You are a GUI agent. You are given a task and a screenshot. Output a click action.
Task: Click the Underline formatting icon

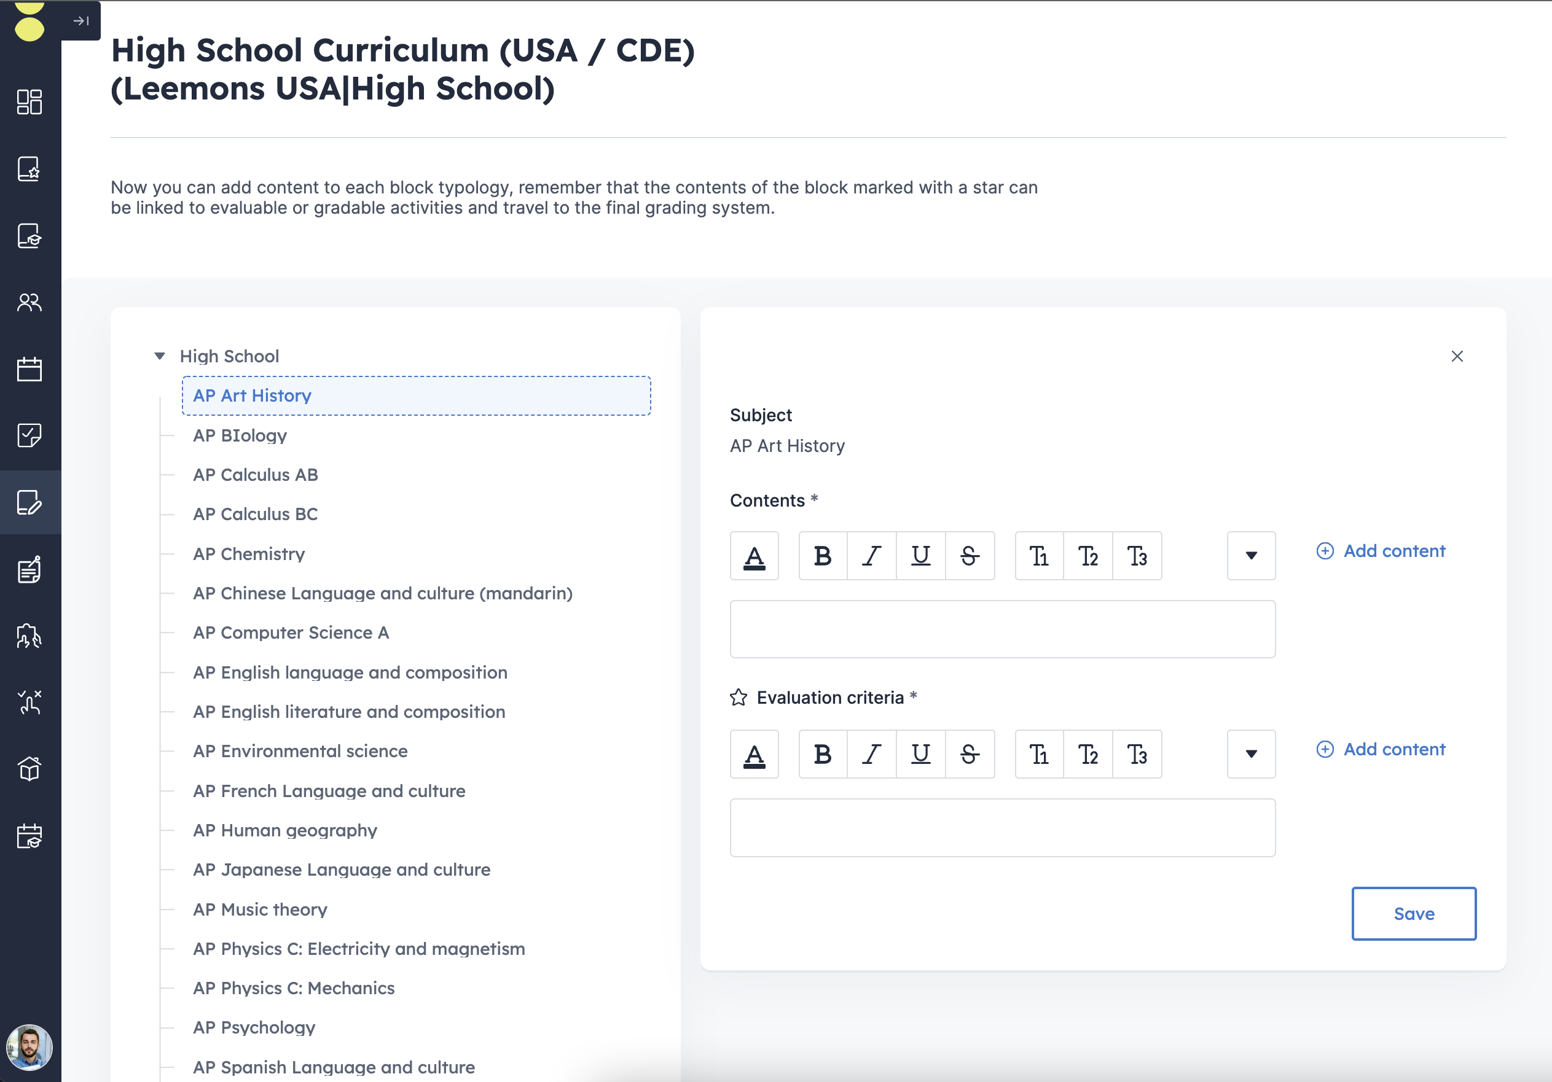(920, 555)
